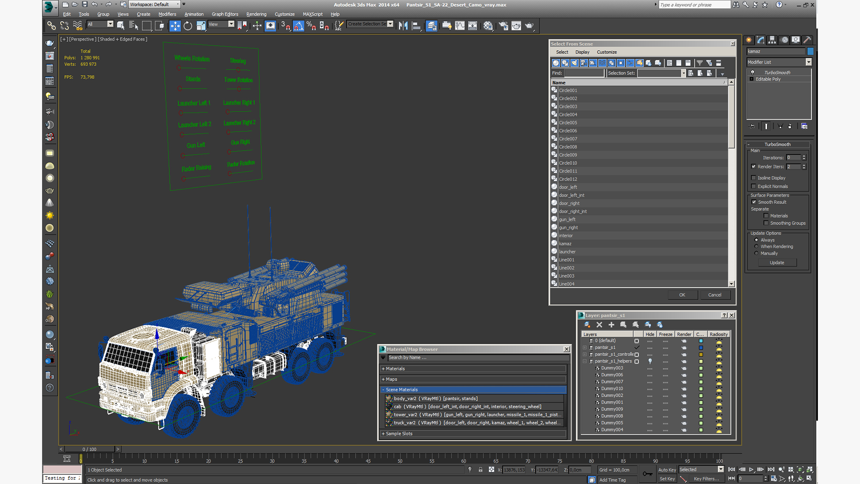The height and width of the screenshot is (484, 860).
Task: Toggle the Render Iters checkbox
Action: click(753, 166)
